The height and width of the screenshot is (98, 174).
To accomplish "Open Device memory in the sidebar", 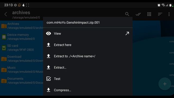I will coord(22,37).
